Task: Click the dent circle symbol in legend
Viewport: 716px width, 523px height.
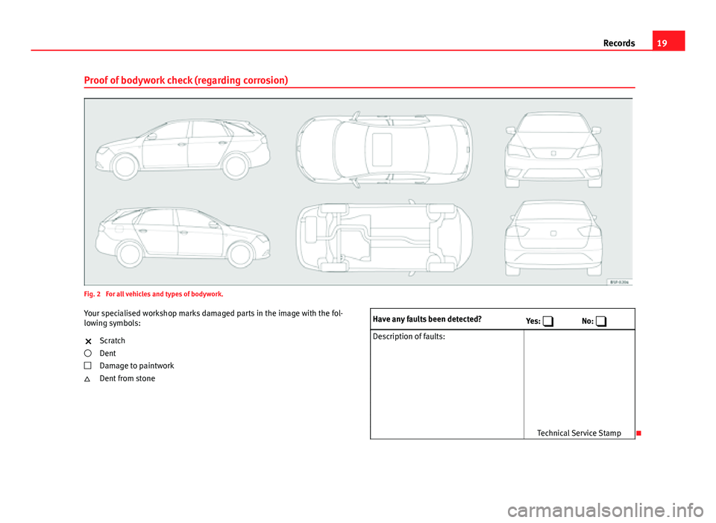Action: coord(87,354)
